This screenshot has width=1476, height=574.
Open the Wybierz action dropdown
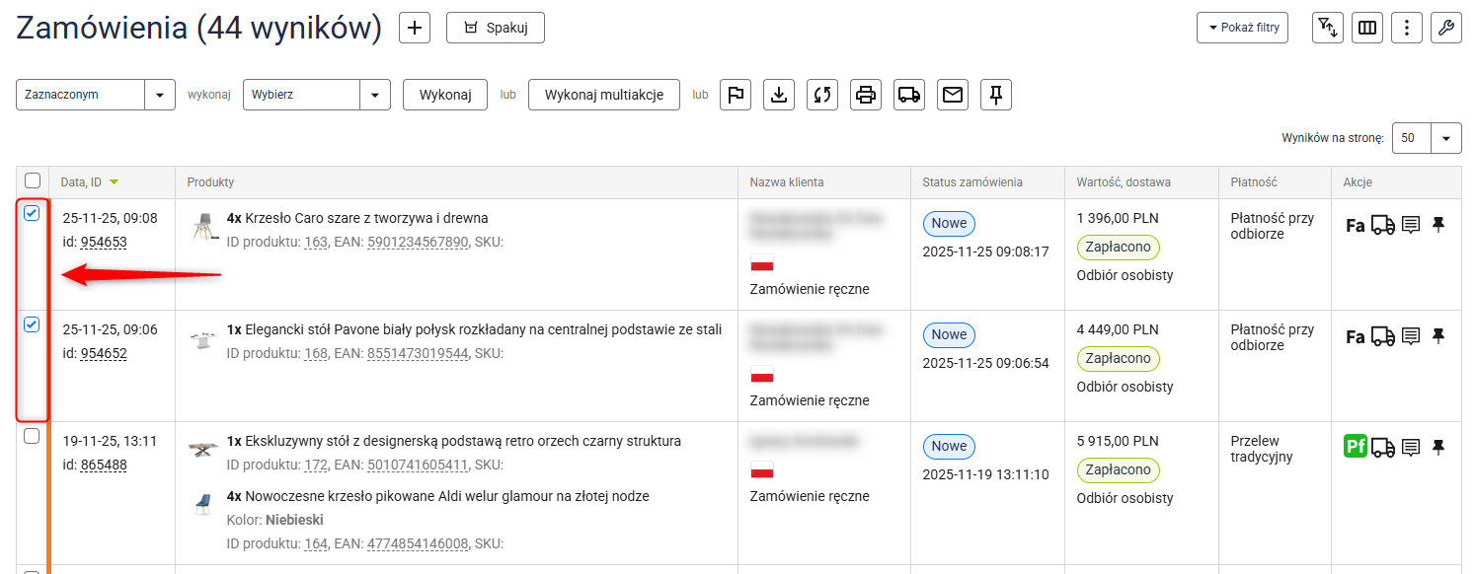click(374, 95)
